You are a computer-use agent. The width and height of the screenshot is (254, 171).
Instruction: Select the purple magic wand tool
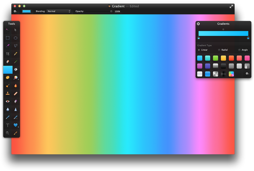[x=7, y=30]
